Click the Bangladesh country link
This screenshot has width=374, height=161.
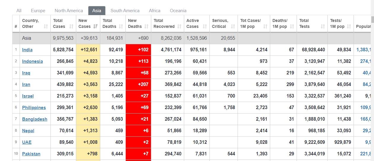[x=34, y=119]
